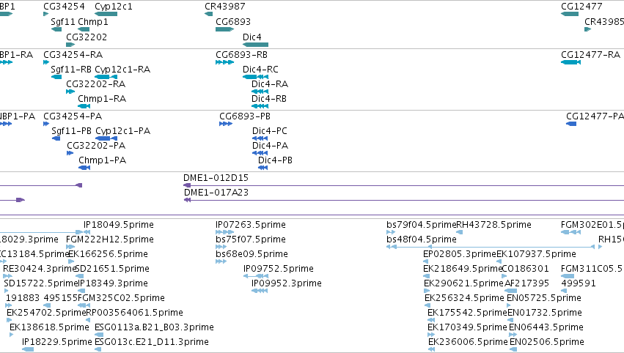The width and height of the screenshot is (624, 353).
Task: Select BAC clone DME1-017A23
Action: [x=216, y=193]
